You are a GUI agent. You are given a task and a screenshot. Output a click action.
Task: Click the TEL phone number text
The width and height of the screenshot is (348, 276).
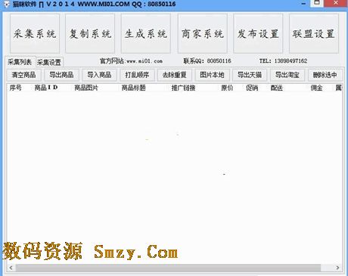coord(283,61)
